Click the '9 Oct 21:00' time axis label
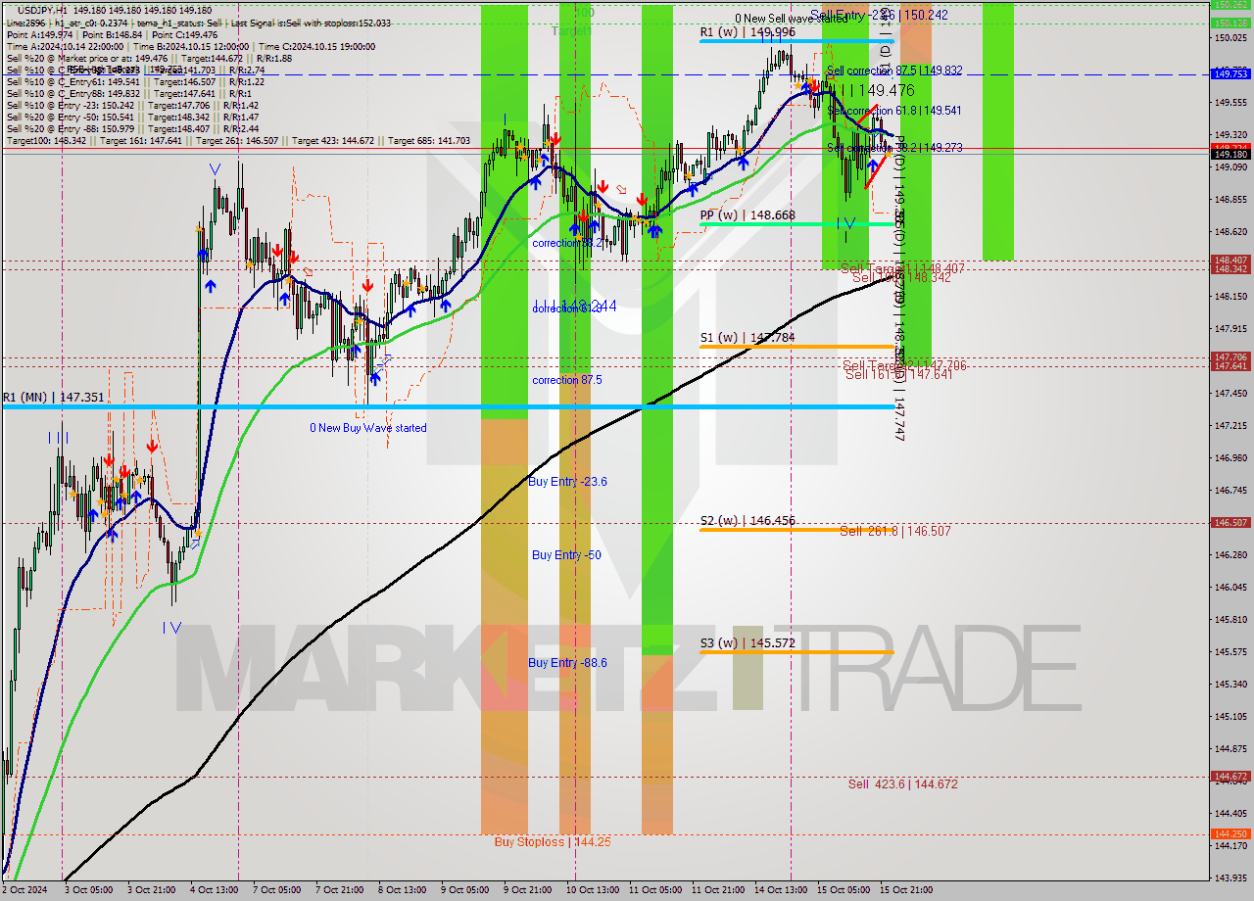The image size is (1254, 901). point(527,890)
